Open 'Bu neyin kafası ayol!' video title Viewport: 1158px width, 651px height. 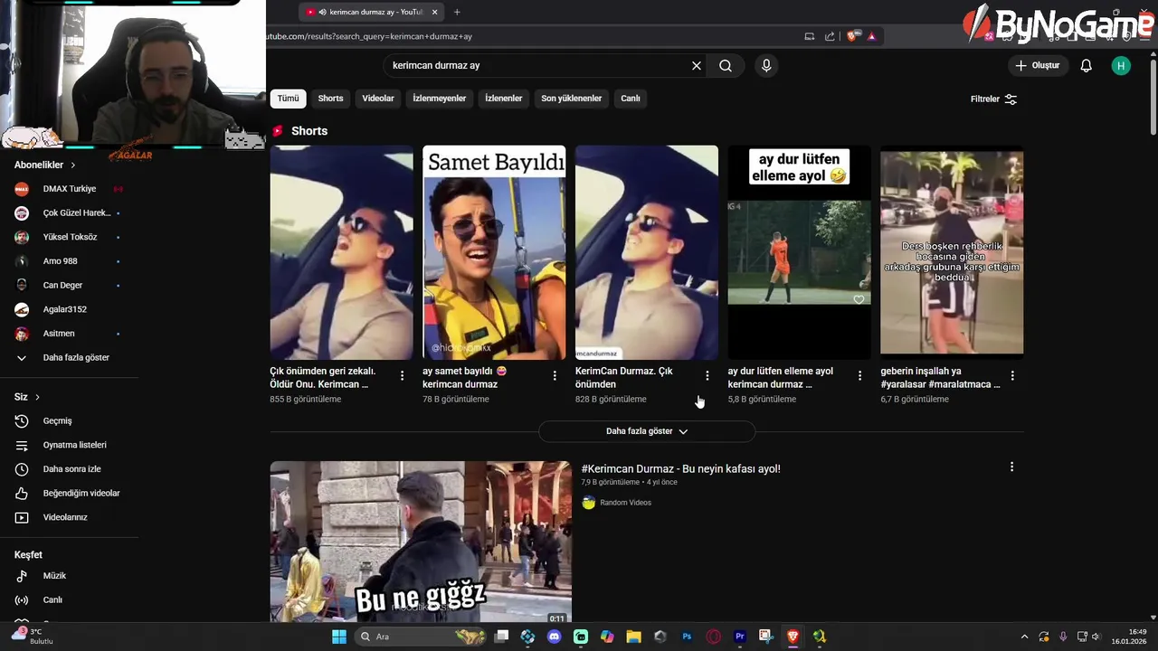tap(680, 468)
